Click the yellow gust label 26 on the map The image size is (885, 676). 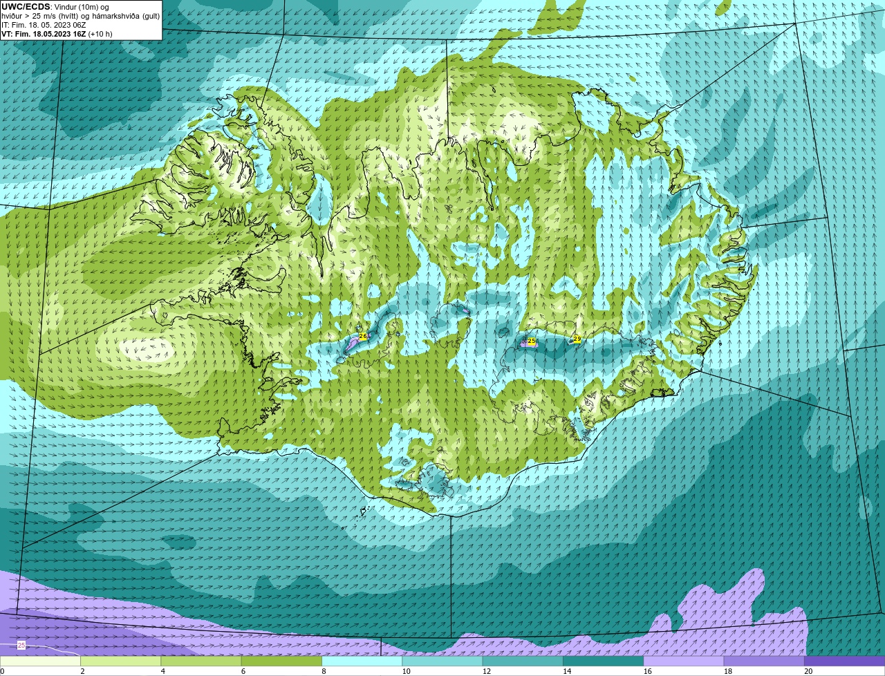pos(363,336)
